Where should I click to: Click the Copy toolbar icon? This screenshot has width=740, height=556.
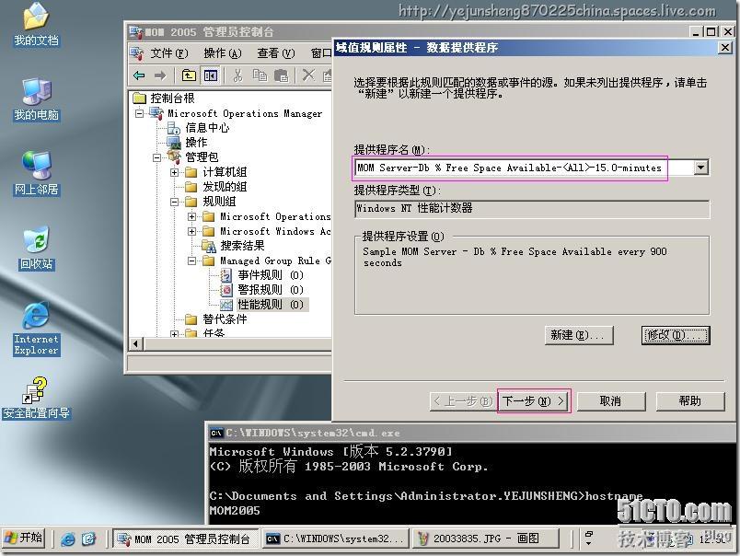coord(260,75)
